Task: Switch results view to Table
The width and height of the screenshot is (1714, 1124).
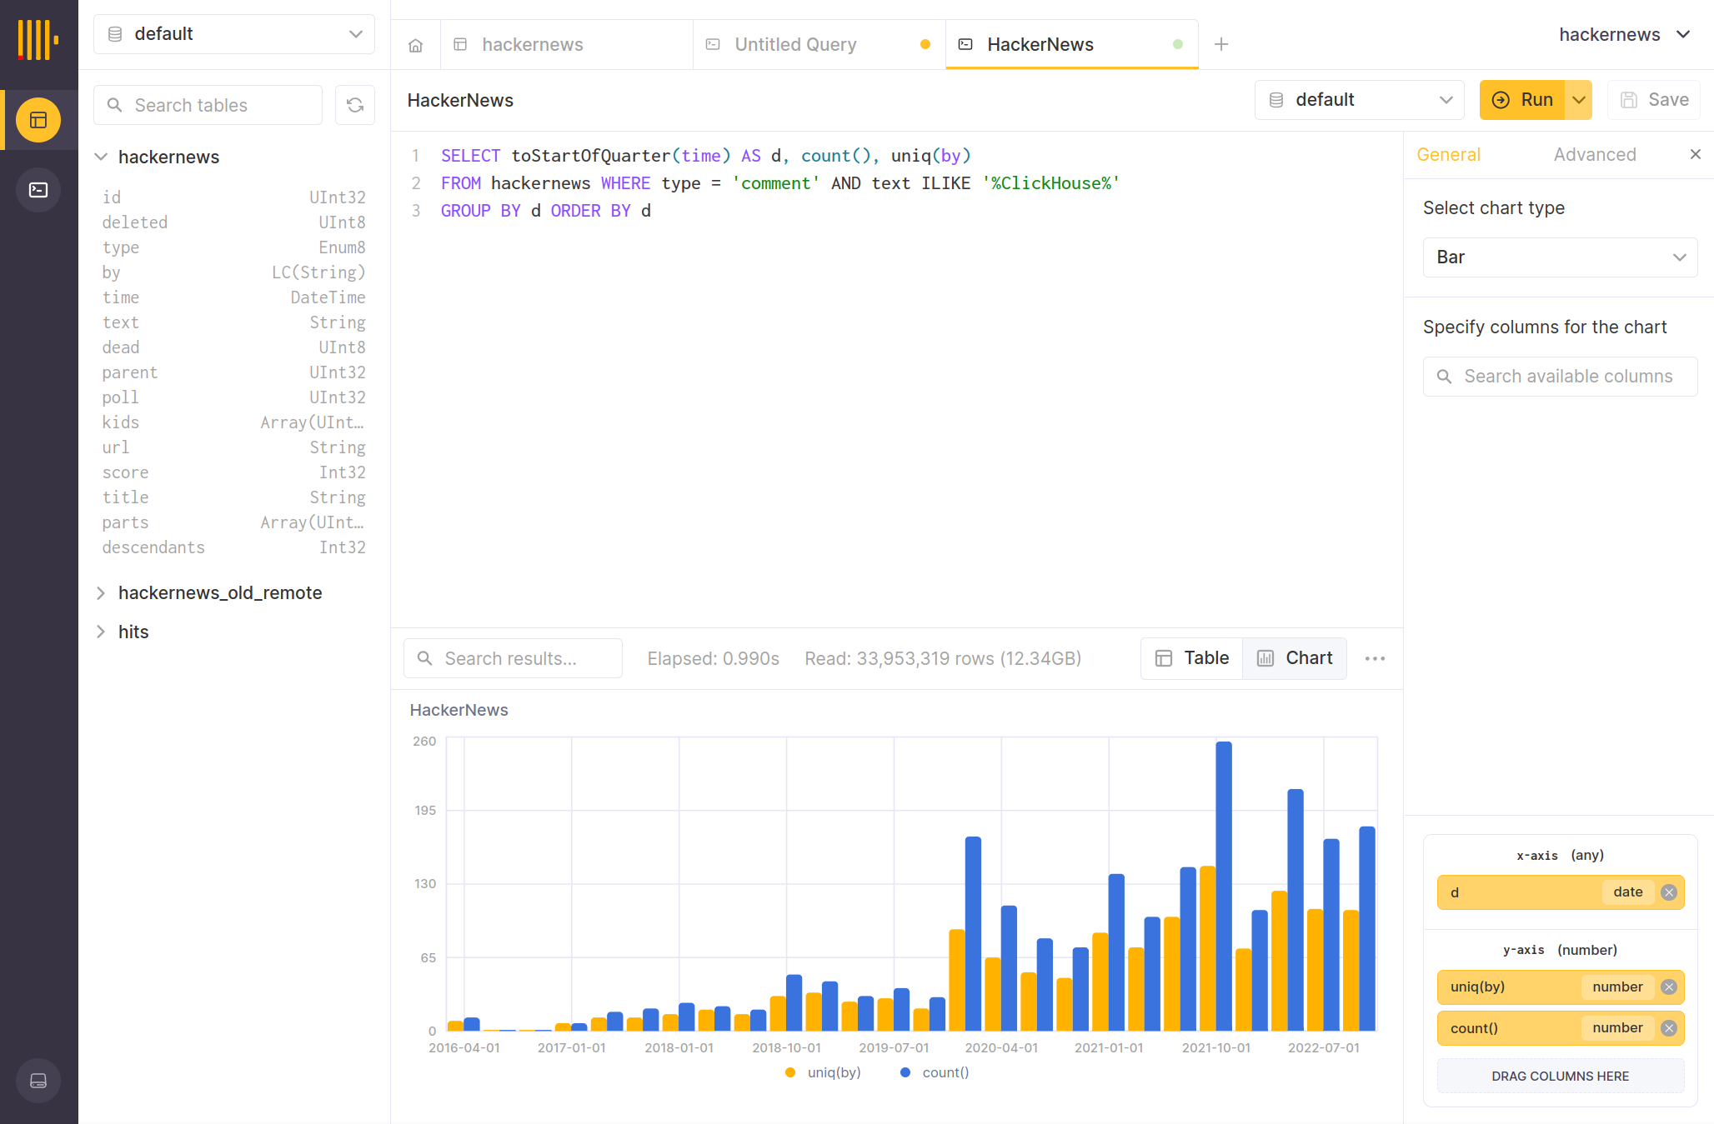Action: pos(1192,658)
